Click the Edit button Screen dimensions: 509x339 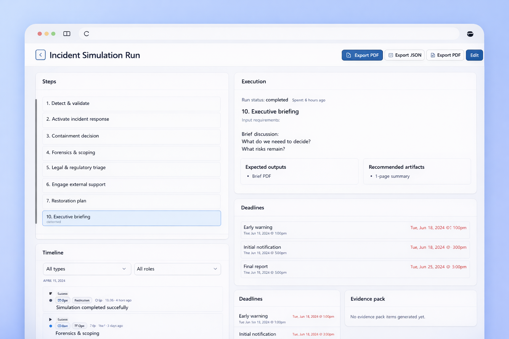click(x=474, y=55)
